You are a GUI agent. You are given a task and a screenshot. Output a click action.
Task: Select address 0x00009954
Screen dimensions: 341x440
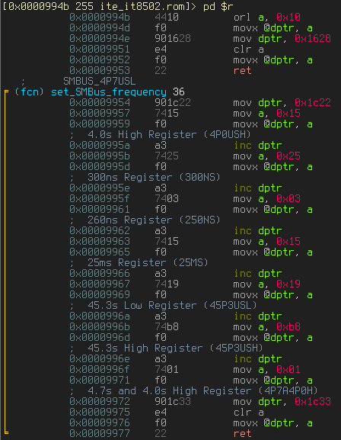100,103
